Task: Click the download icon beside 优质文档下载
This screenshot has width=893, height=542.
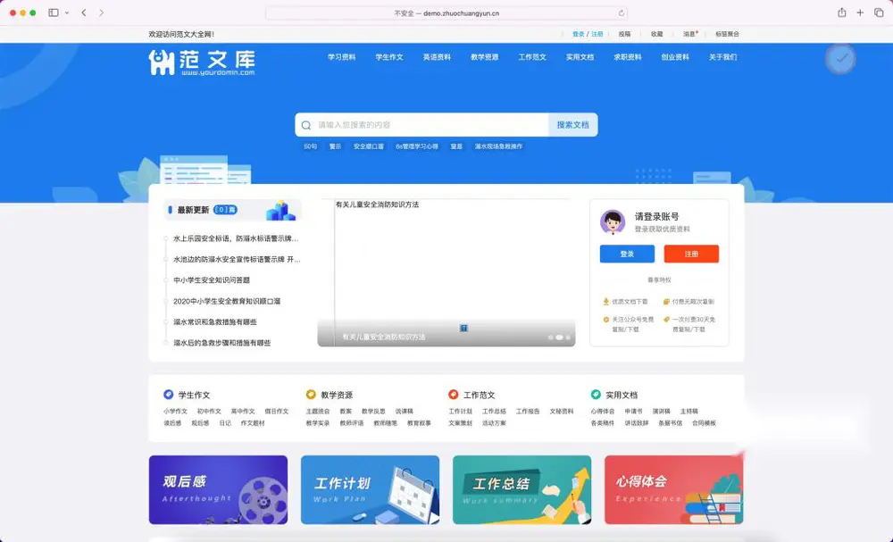Action: point(606,301)
